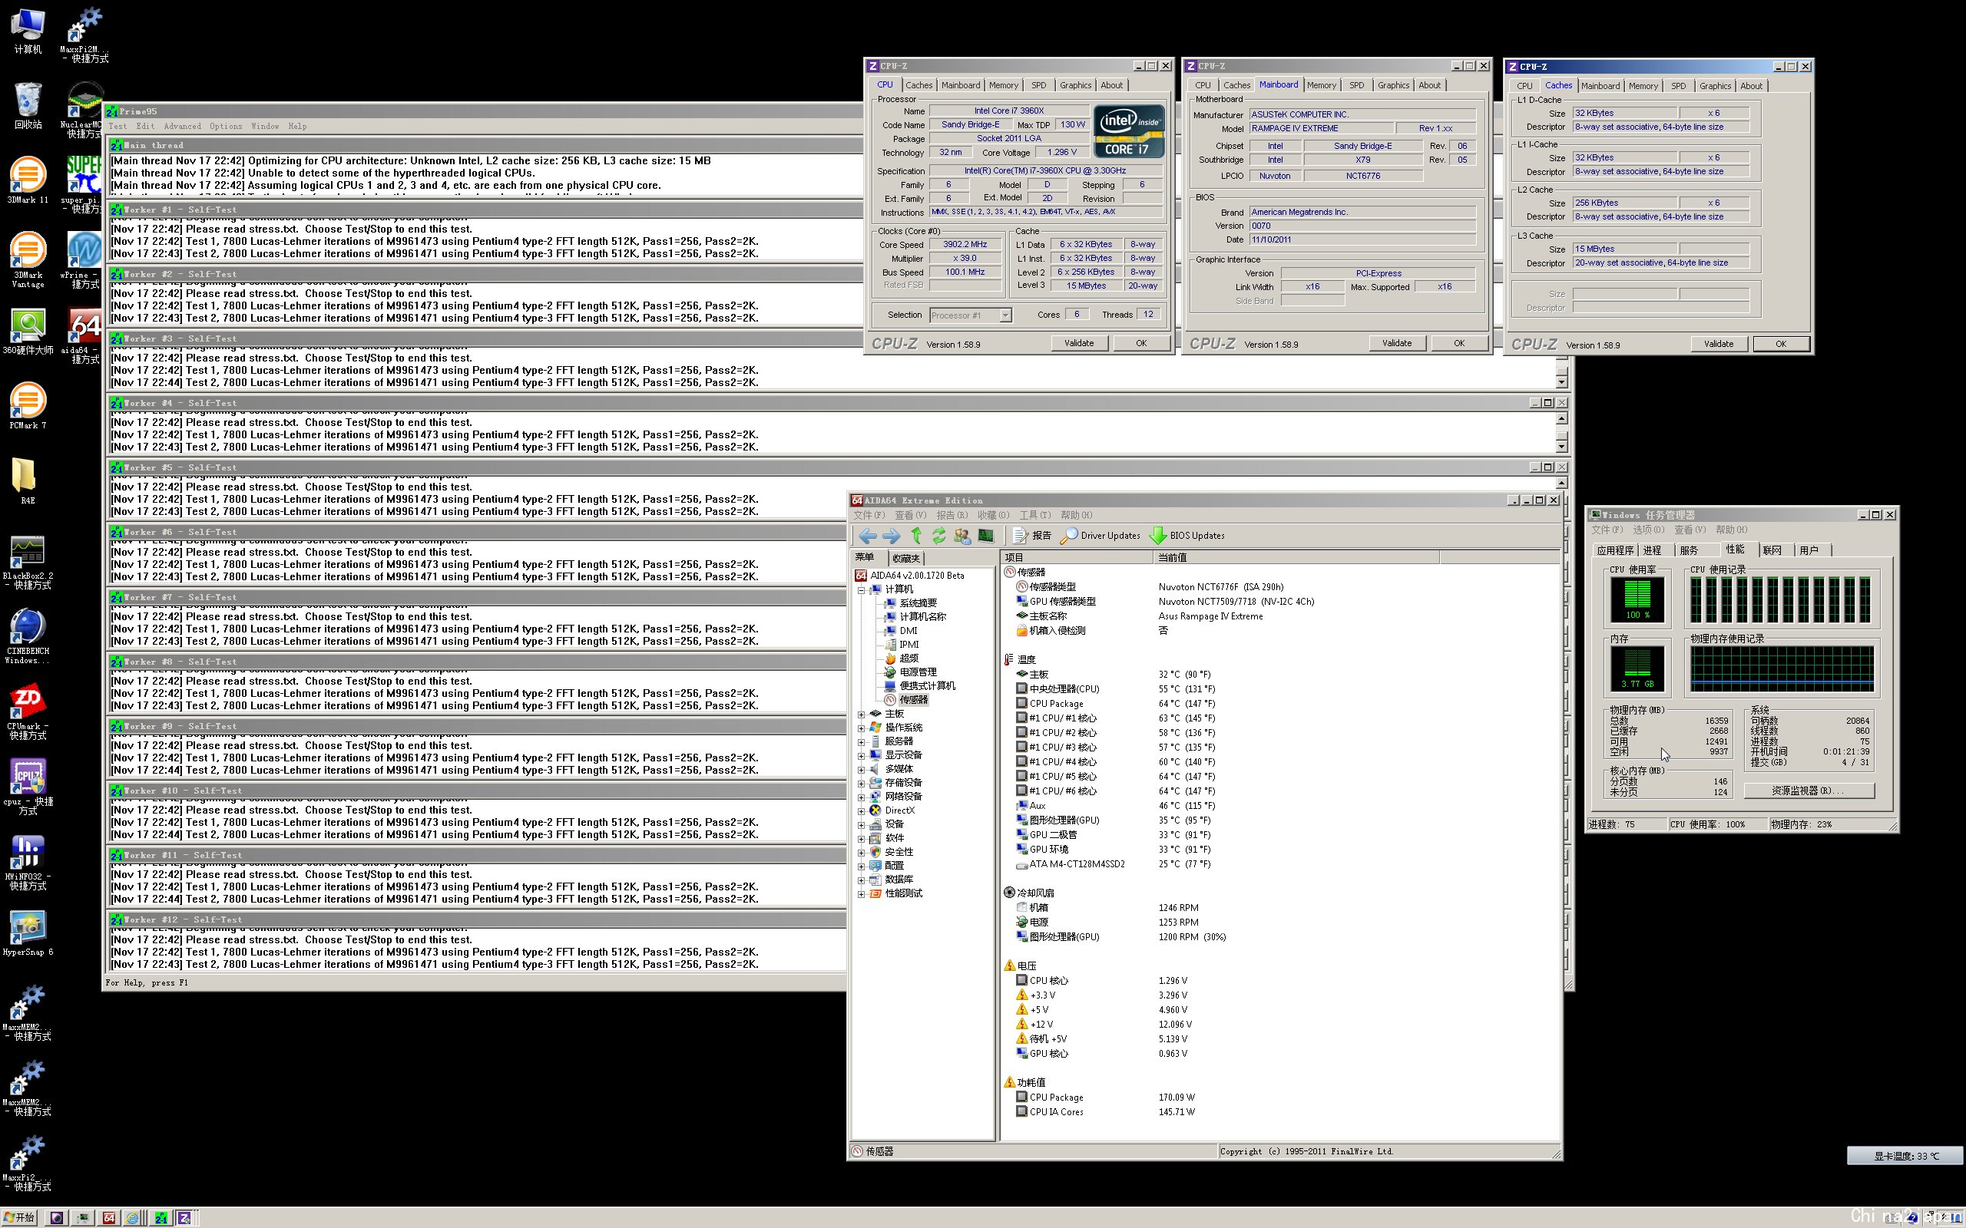
Task: Click AIDA64 back arrow toolbar icon
Action: tap(867, 536)
